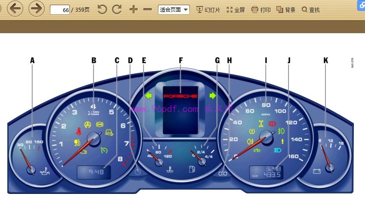Click the red PORSCHE display in the center
This screenshot has width=365, height=215.
(x=181, y=96)
